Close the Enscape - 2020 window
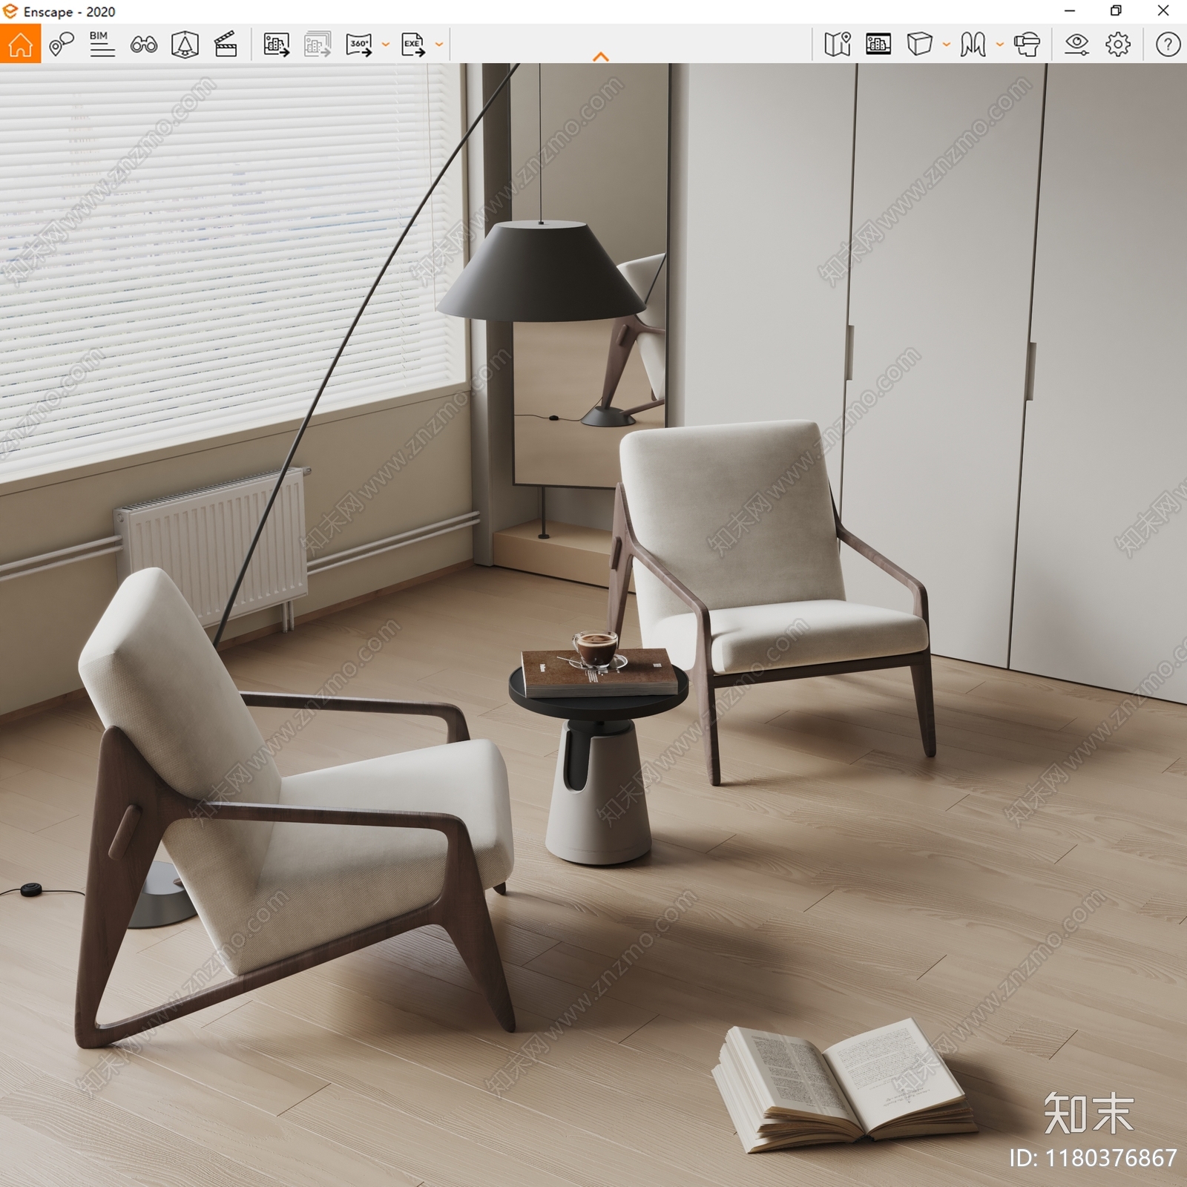The image size is (1187, 1187). pos(1163,11)
